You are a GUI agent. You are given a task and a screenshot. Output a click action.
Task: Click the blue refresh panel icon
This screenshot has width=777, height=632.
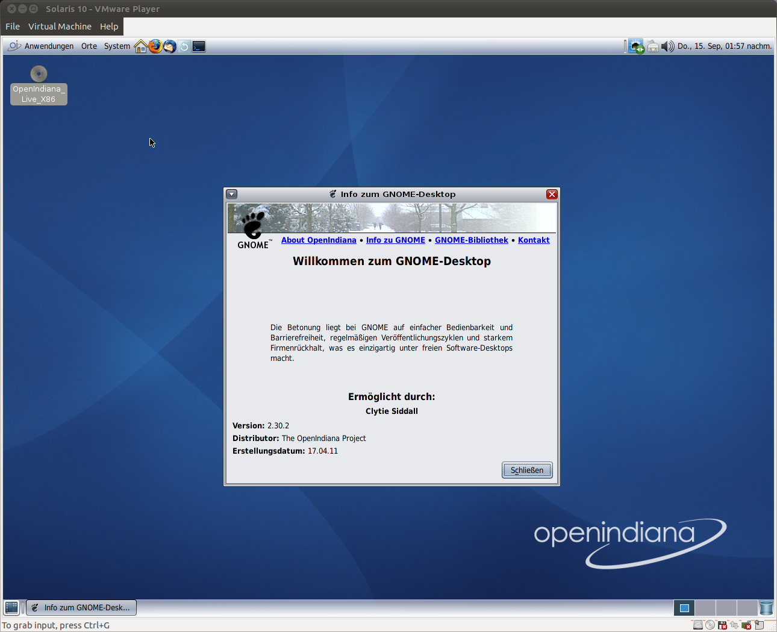(x=184, y=46)
